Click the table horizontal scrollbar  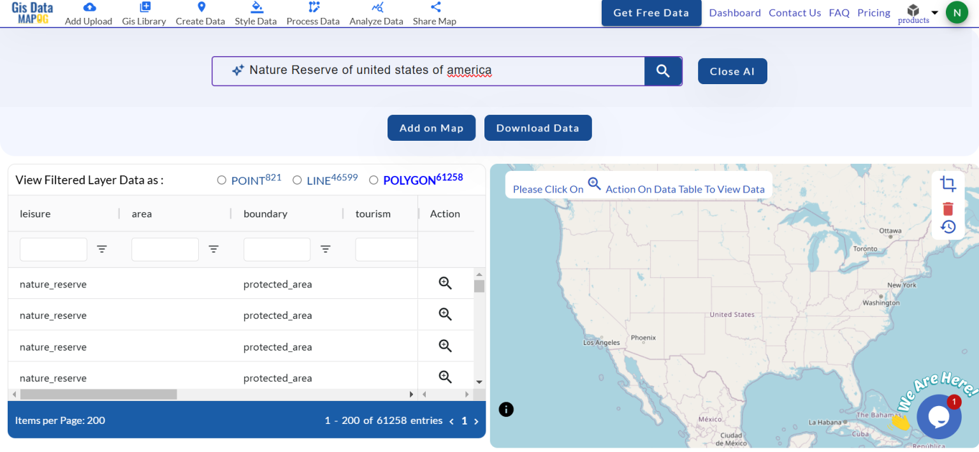click(99, 395)
